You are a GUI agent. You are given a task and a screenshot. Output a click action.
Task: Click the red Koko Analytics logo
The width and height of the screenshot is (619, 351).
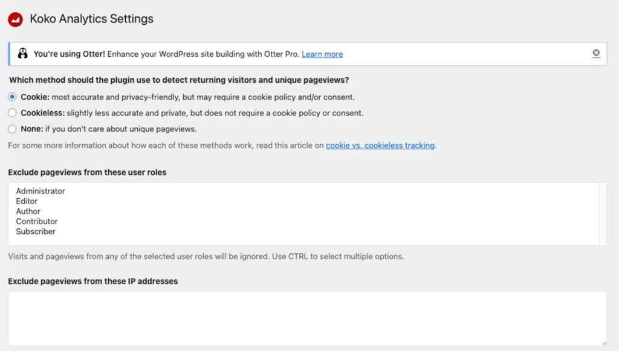point(15,19)
